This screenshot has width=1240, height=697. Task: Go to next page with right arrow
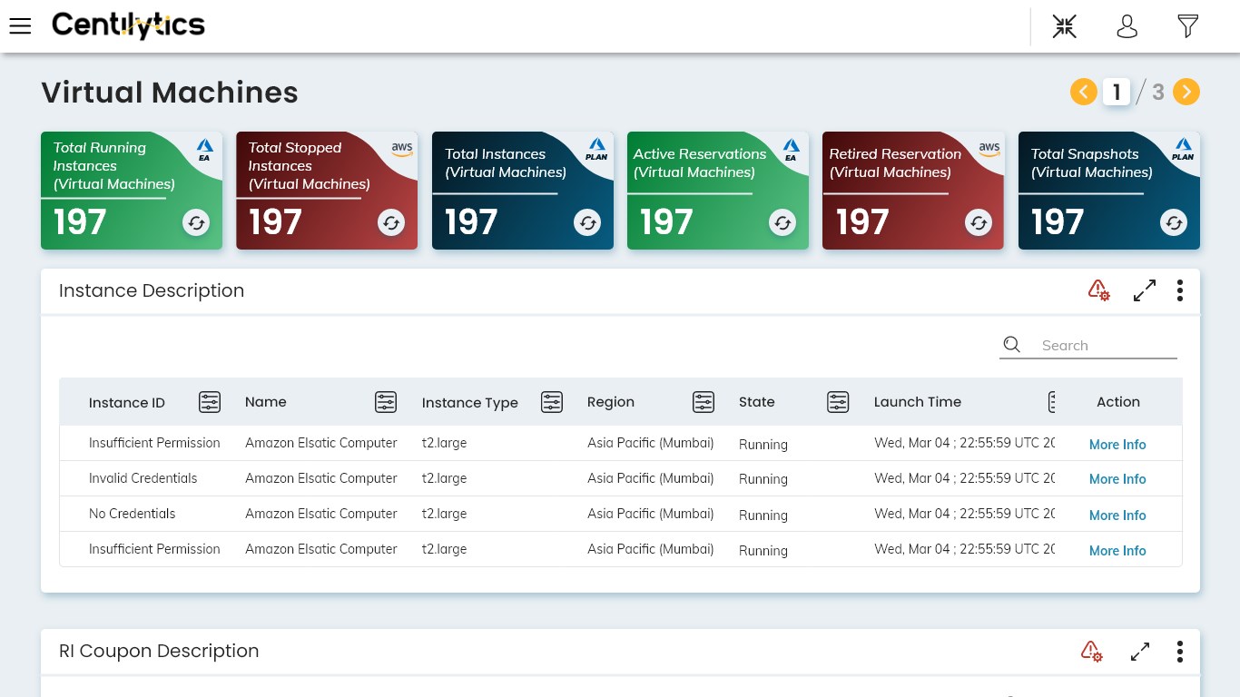tap(1186, 92)
